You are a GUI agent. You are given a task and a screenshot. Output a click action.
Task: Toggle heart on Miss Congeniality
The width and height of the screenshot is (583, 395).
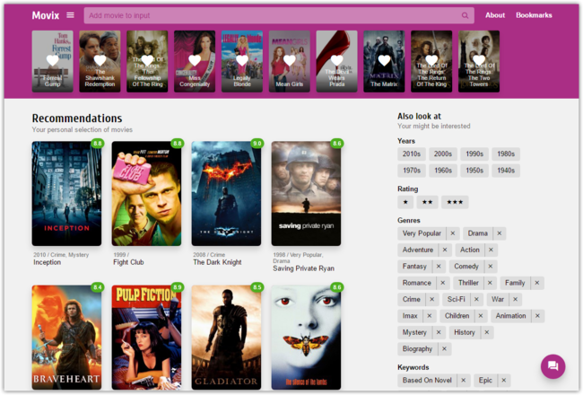(195, 60)
